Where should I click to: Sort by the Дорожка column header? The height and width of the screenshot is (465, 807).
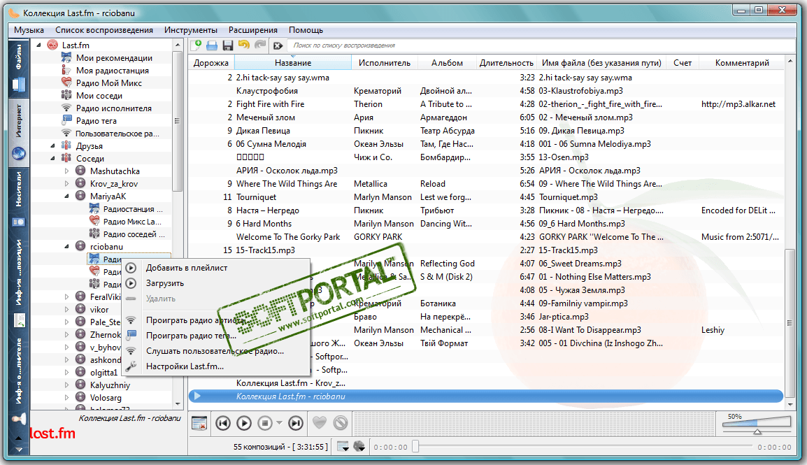(x=211, y=63)
